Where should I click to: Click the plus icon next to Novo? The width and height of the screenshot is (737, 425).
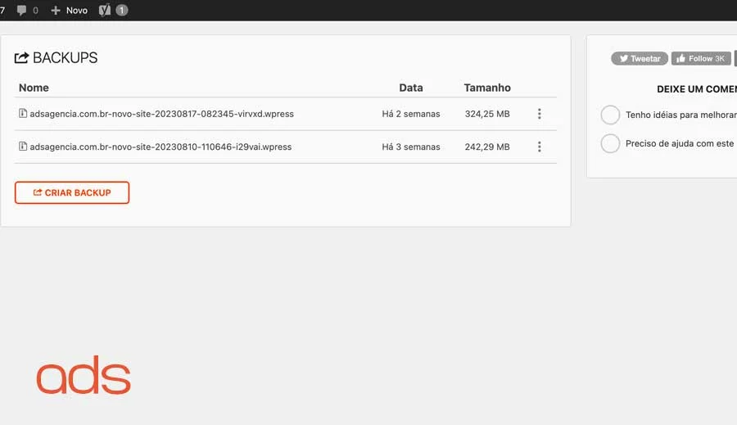[56, 11]
